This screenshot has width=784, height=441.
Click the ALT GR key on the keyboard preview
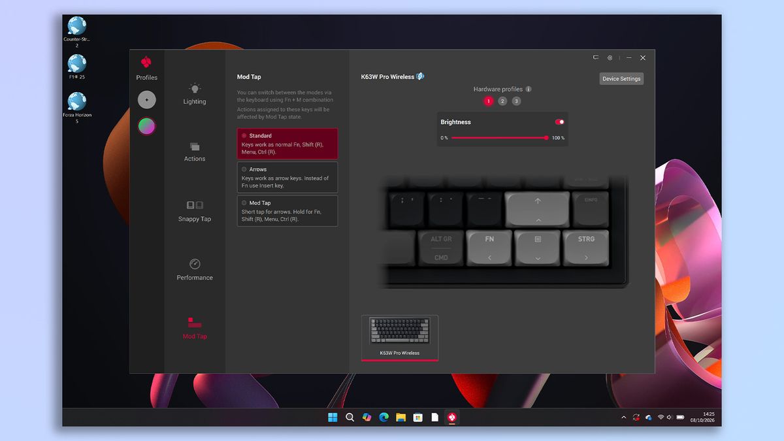[441, 248]
